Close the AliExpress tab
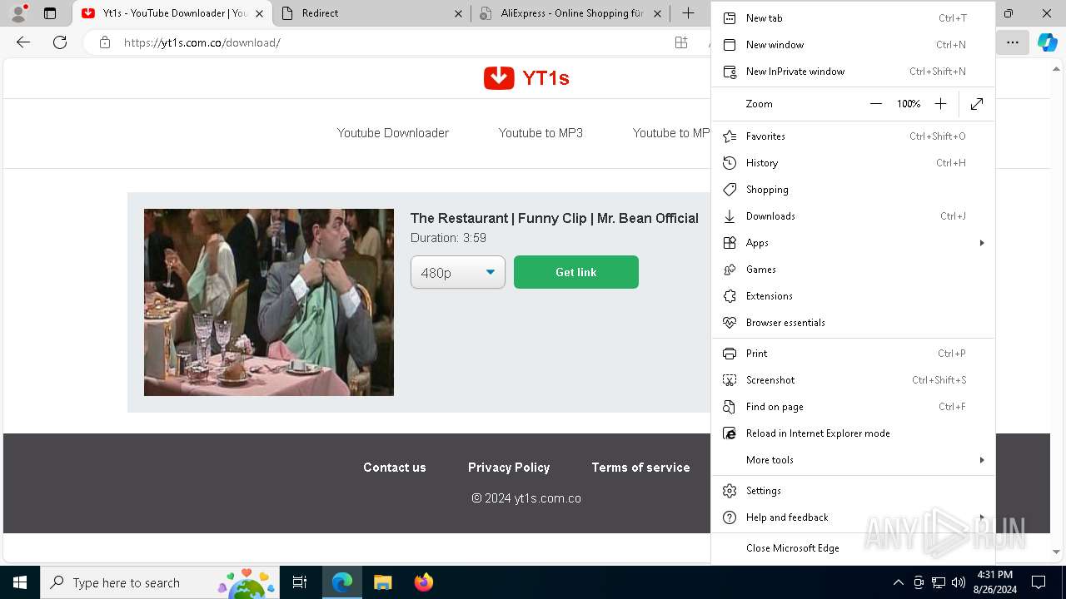1066x599 pixels. coord(657,13)
